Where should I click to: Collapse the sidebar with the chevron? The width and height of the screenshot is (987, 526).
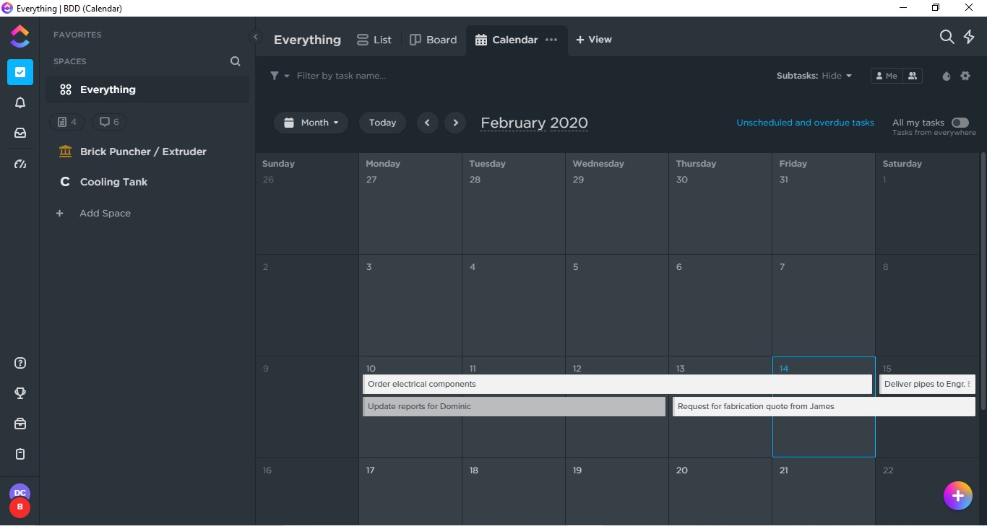(x=255, y=37)
